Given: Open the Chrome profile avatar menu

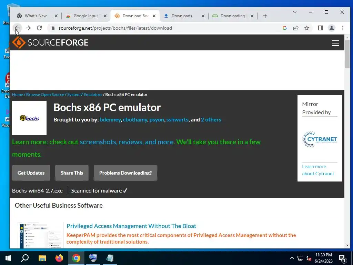Looking at the screenshot, I should pyautogui.click(x=332, y=28).
